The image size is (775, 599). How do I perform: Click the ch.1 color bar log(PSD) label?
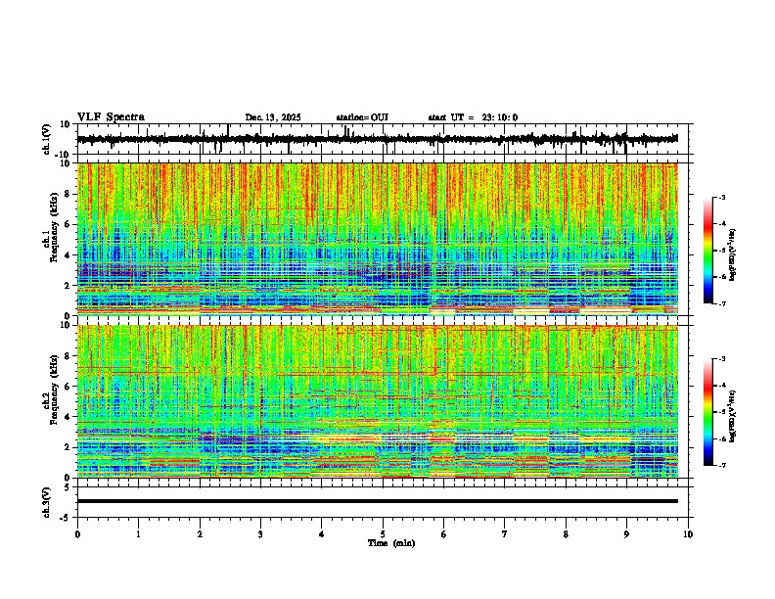(x=733, y=254)
